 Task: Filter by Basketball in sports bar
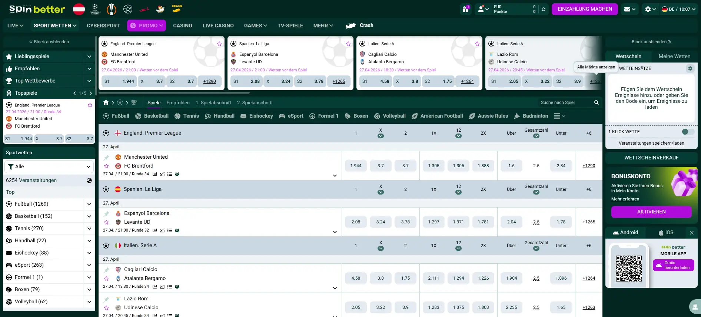(x=152, y=116)
